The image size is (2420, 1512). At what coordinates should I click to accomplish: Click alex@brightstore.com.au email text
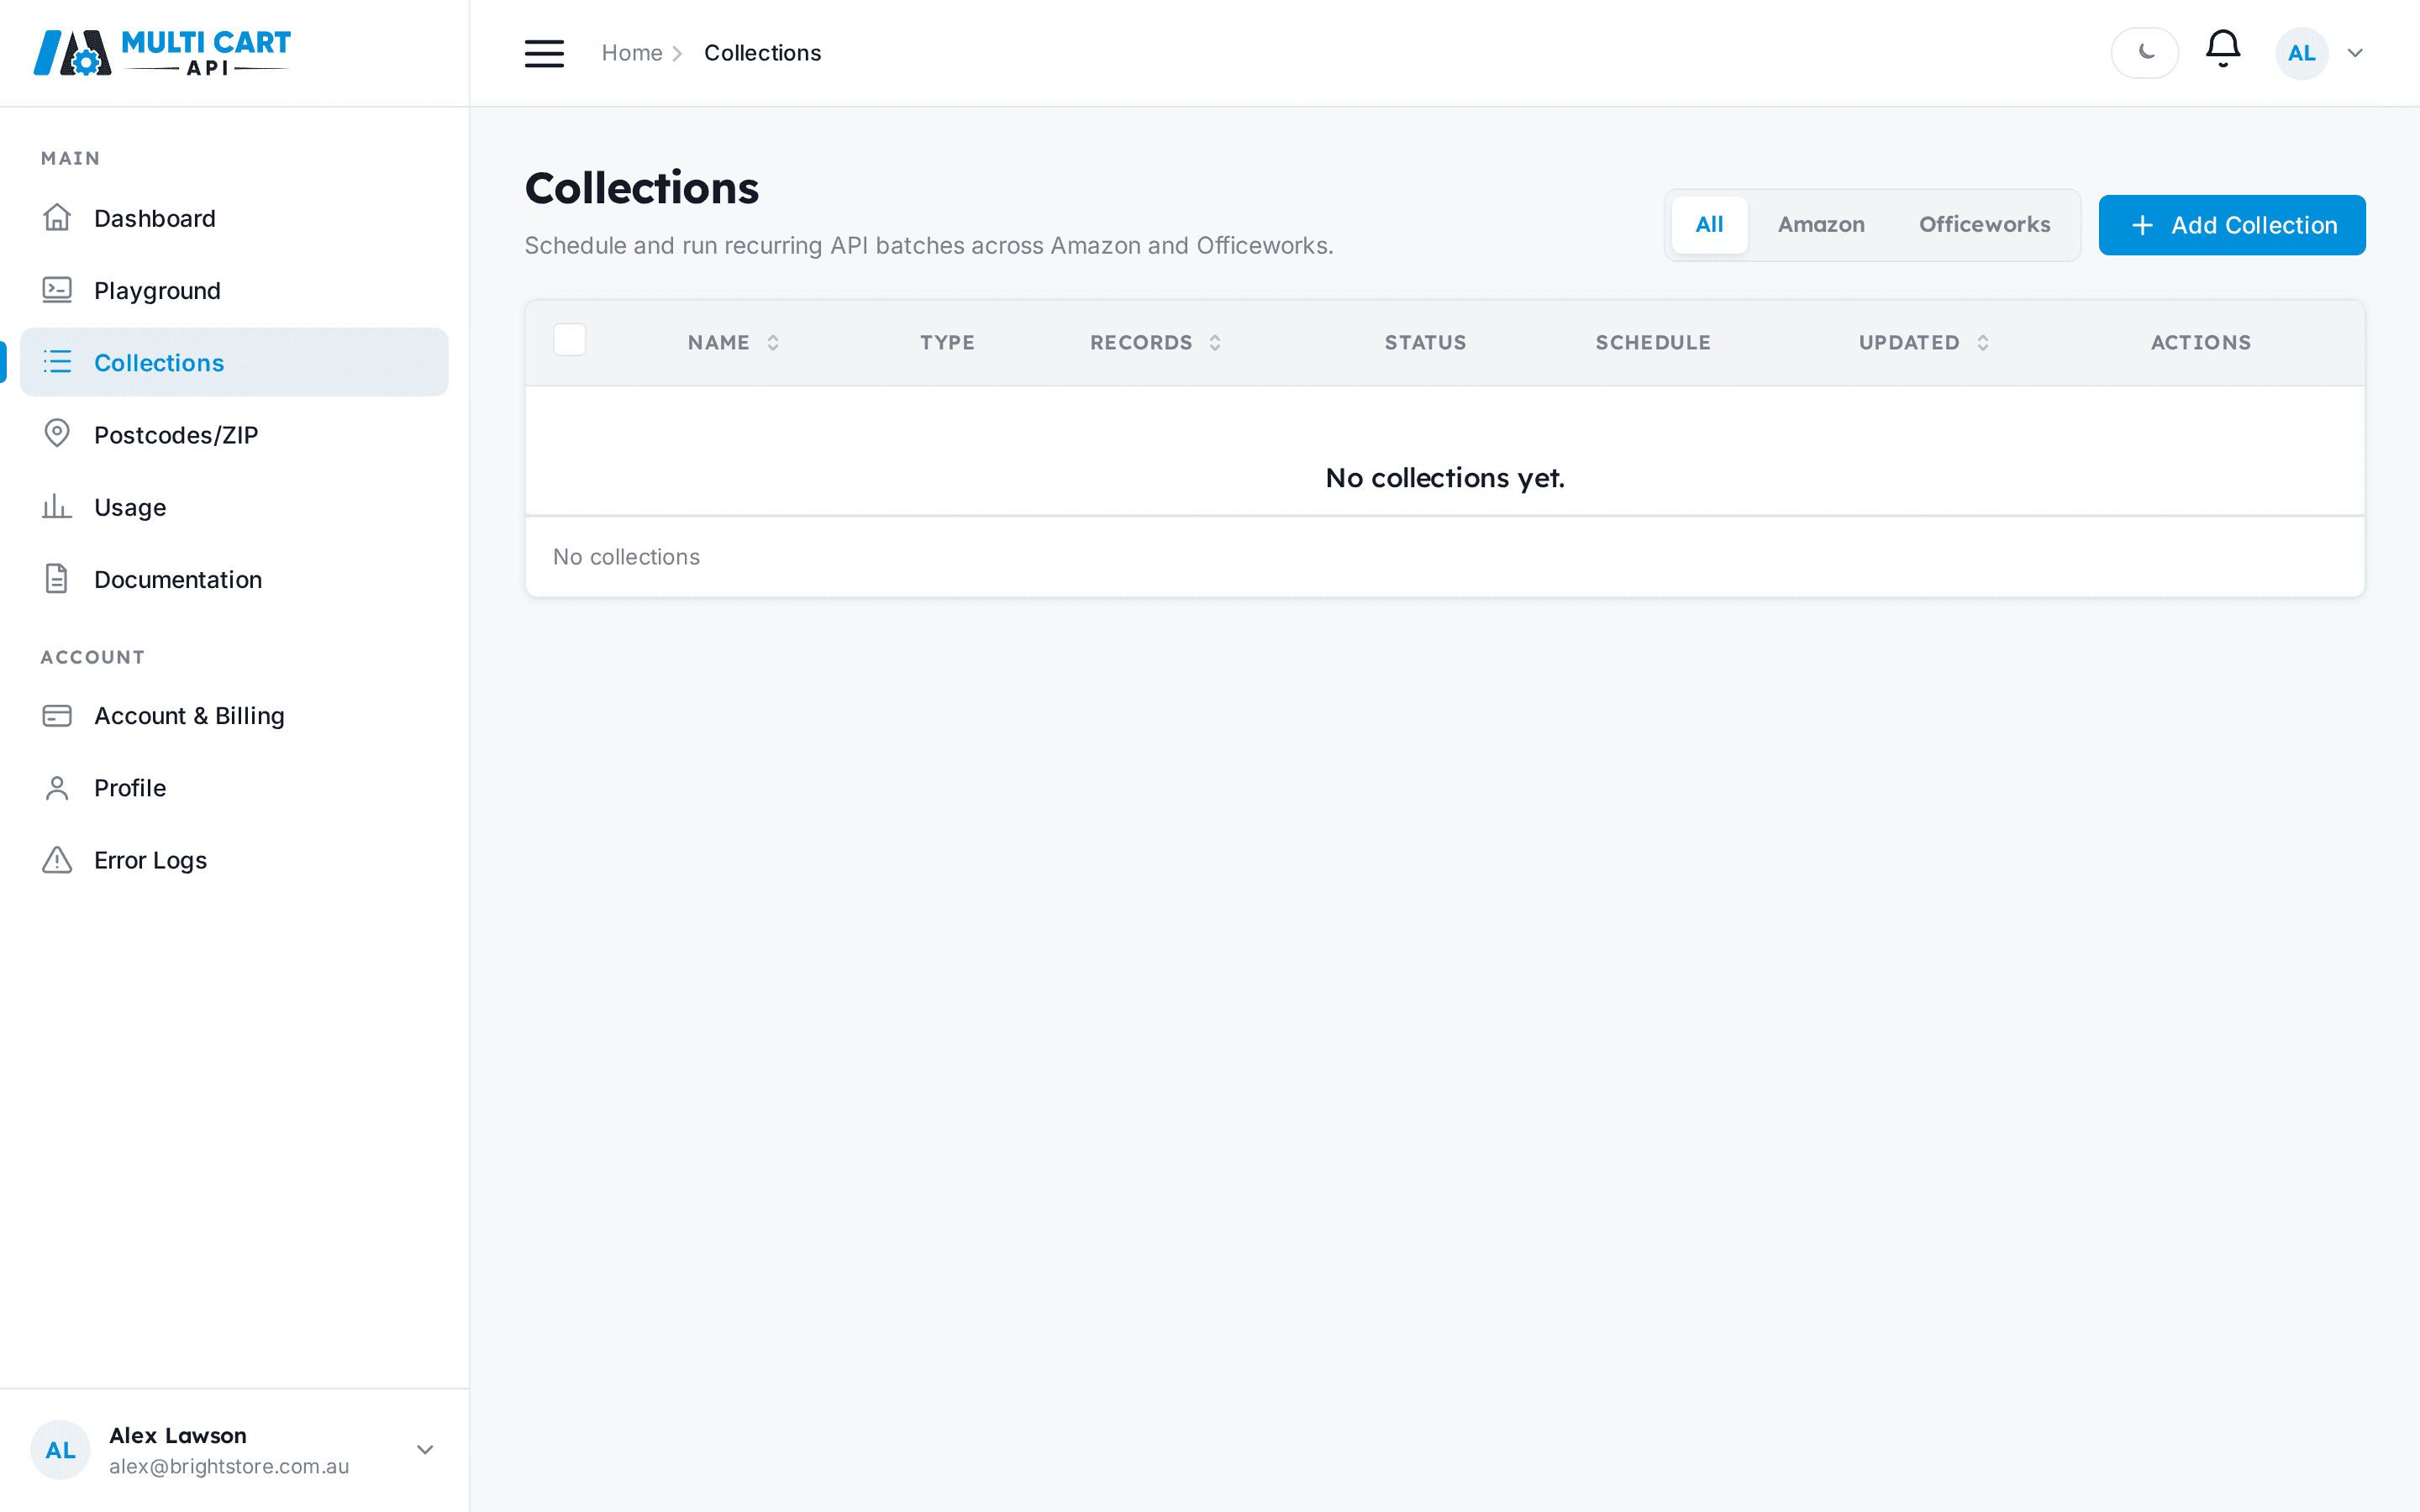pos(229,1466)
